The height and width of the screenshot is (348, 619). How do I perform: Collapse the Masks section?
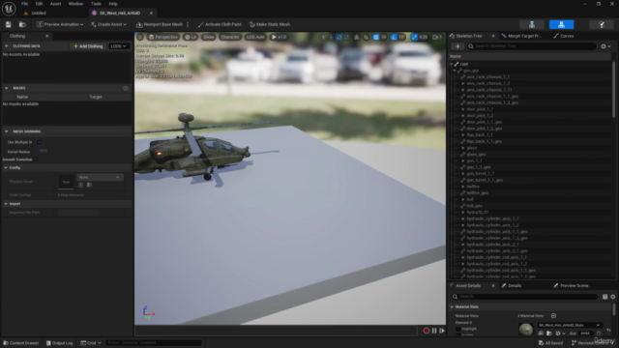coord(7,88)
